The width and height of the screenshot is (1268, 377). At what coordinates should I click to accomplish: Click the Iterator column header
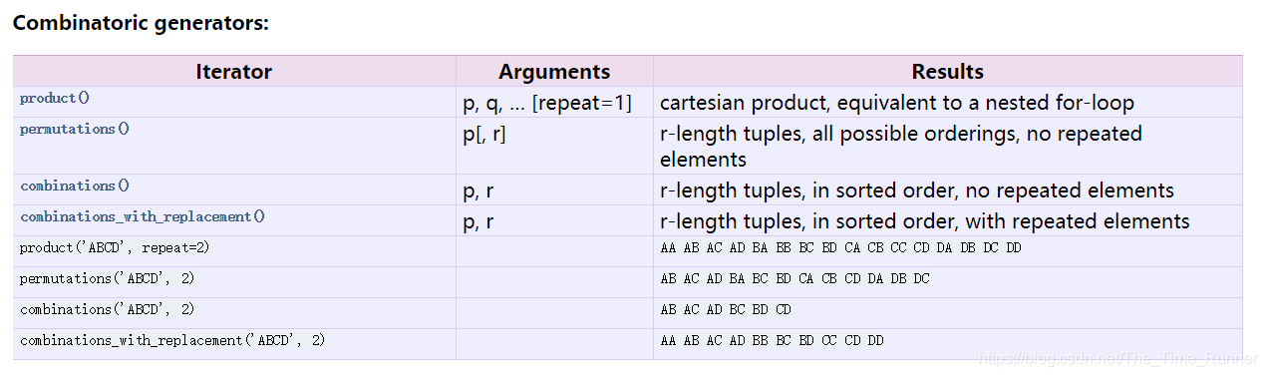234,71
